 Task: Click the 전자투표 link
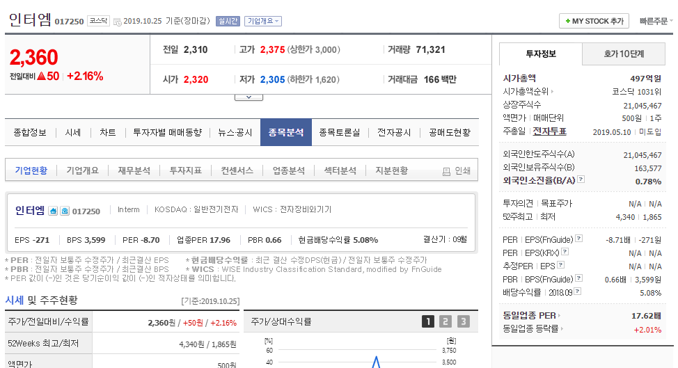click(549, 131)
